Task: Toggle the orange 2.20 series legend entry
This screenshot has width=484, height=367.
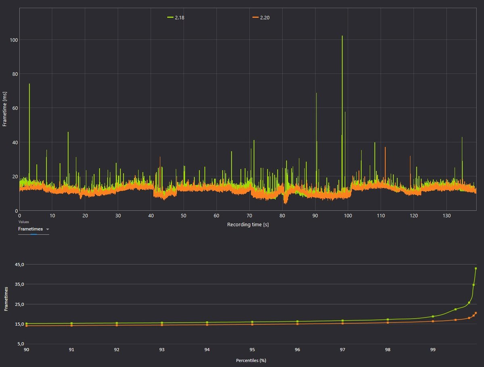Action: coord(261,17)
